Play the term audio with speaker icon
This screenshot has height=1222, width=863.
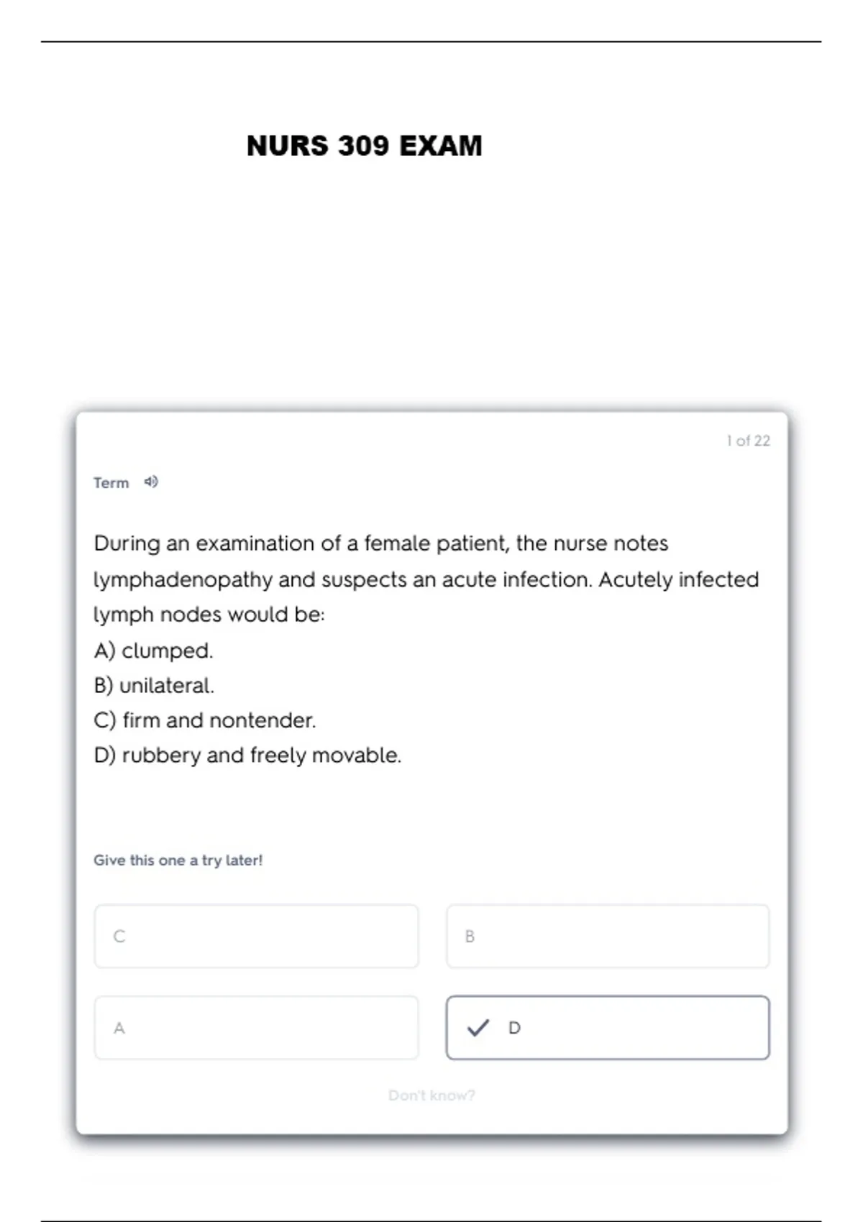[x=151, y=482]
